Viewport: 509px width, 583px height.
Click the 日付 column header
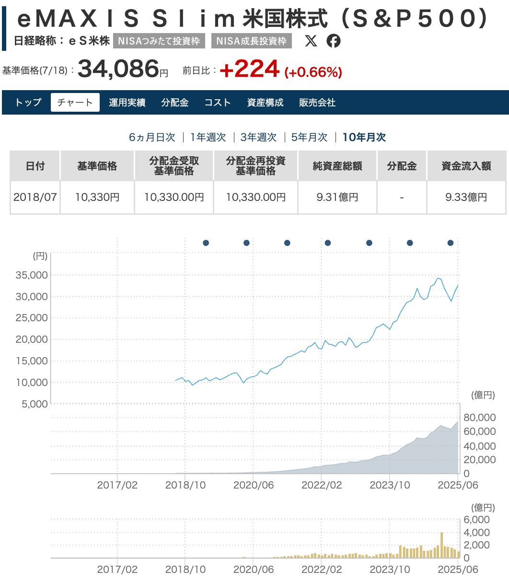(35, 166)
